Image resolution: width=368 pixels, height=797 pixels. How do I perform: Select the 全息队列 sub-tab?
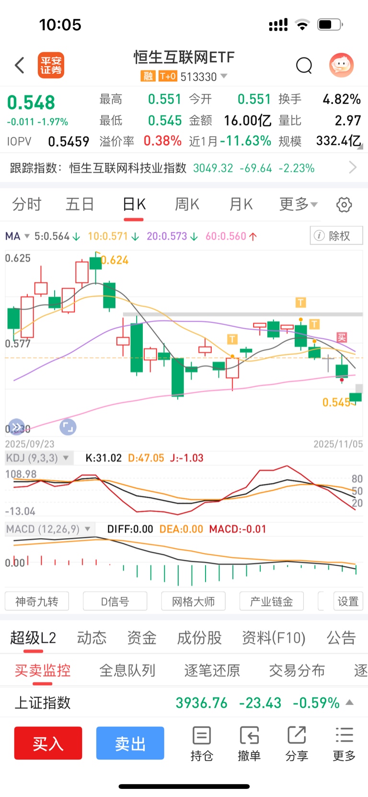[127, 670]
